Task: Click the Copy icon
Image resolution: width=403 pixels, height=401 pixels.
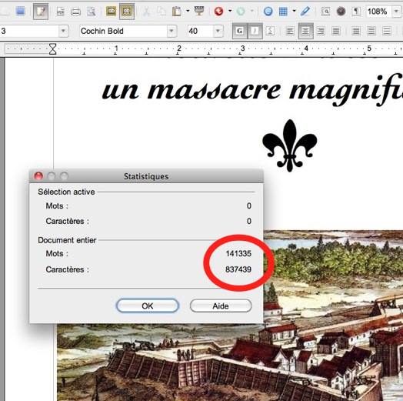Action: click(x=162, y=12)
